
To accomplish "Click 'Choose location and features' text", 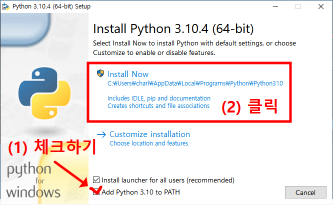I will coord(148,143).
